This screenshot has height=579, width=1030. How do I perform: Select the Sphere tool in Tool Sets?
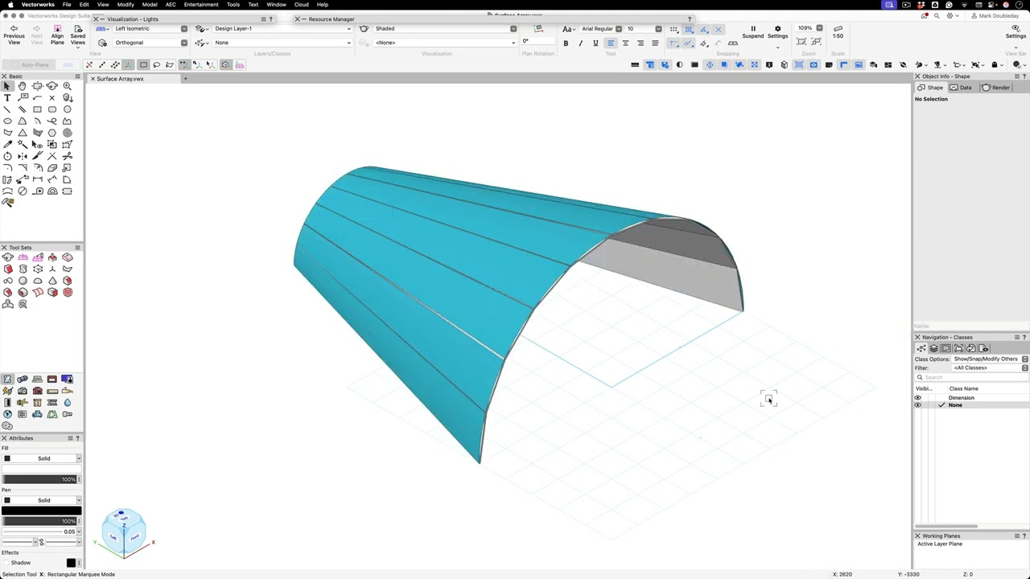tap(23, 281)
